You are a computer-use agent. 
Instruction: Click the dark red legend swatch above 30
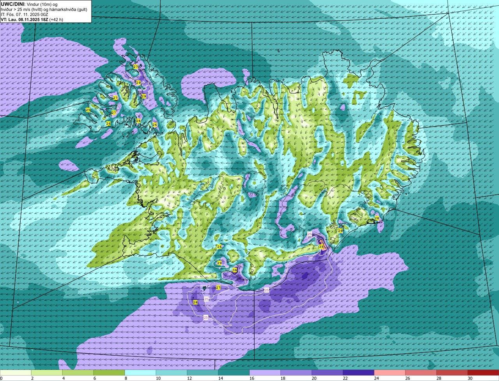[483, 373]
